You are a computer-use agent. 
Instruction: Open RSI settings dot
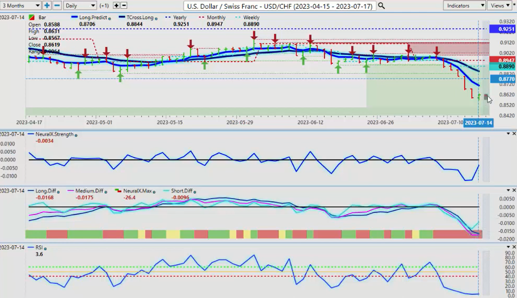[45, 248]
